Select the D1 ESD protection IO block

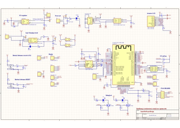pyautogui.click(x=117, y=21)
